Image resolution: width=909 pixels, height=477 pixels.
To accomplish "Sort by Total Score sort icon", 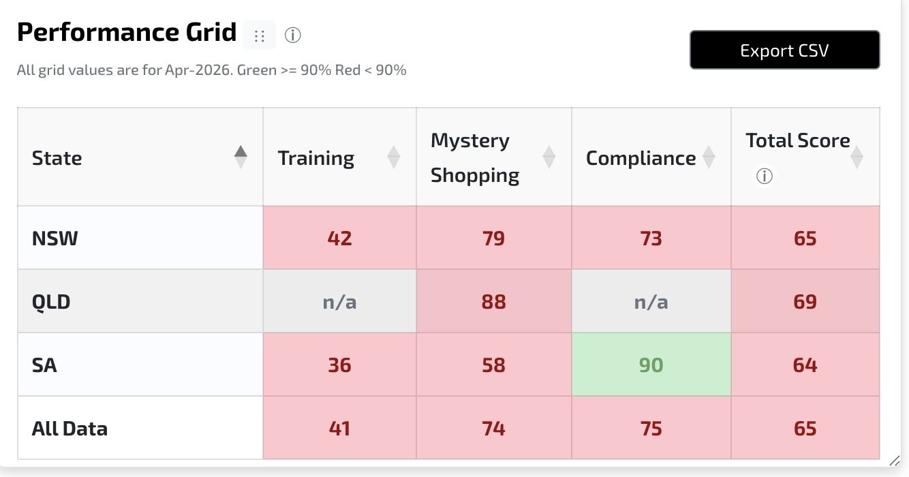I will (857, 157).
